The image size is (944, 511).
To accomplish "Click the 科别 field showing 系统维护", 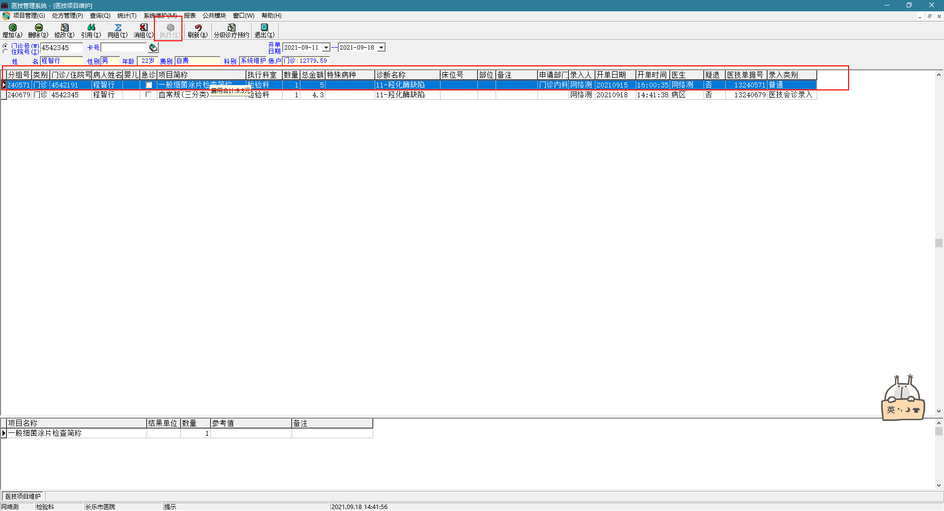I will tap(253, 61).
